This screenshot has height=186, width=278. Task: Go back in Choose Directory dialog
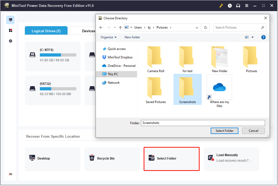tap(101, 27)
